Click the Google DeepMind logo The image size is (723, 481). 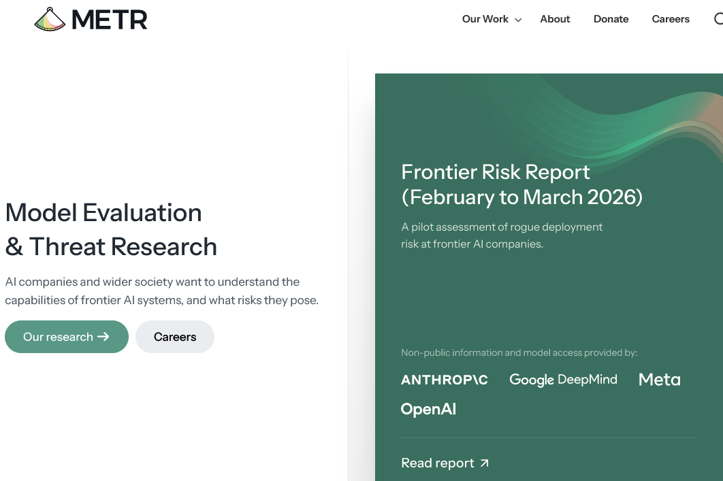pos(563,380)
